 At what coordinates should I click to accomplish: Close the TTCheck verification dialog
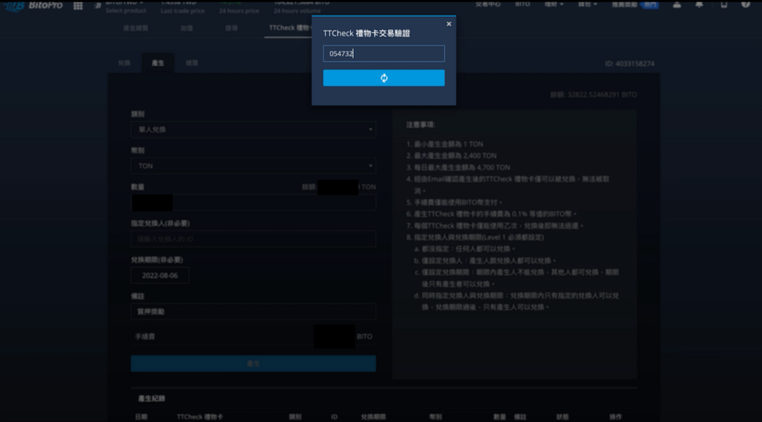point(448,23)
